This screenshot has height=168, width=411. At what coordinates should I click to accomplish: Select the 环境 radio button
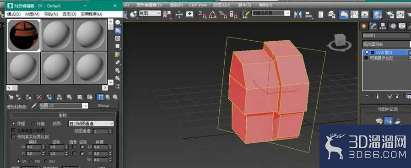(x=33, y=123)
